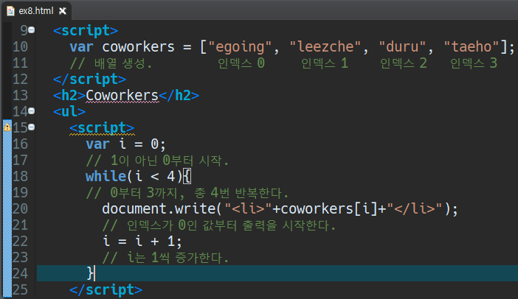Screen dimensions: 518x299
Task: Collapse the script block at line 9
Action: click(x=32, y=30)
